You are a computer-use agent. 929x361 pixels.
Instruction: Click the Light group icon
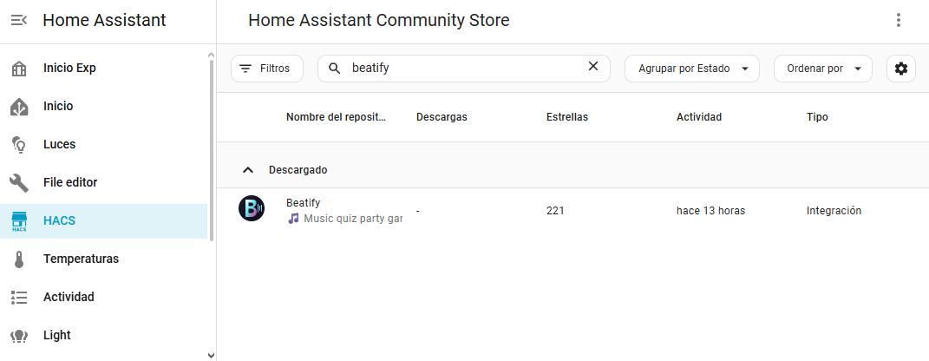click(x=19, y=336)
